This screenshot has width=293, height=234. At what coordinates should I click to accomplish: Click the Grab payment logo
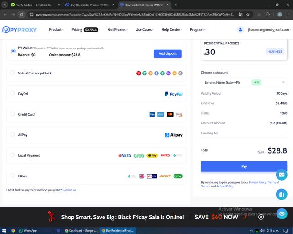[x=139, y=156]
